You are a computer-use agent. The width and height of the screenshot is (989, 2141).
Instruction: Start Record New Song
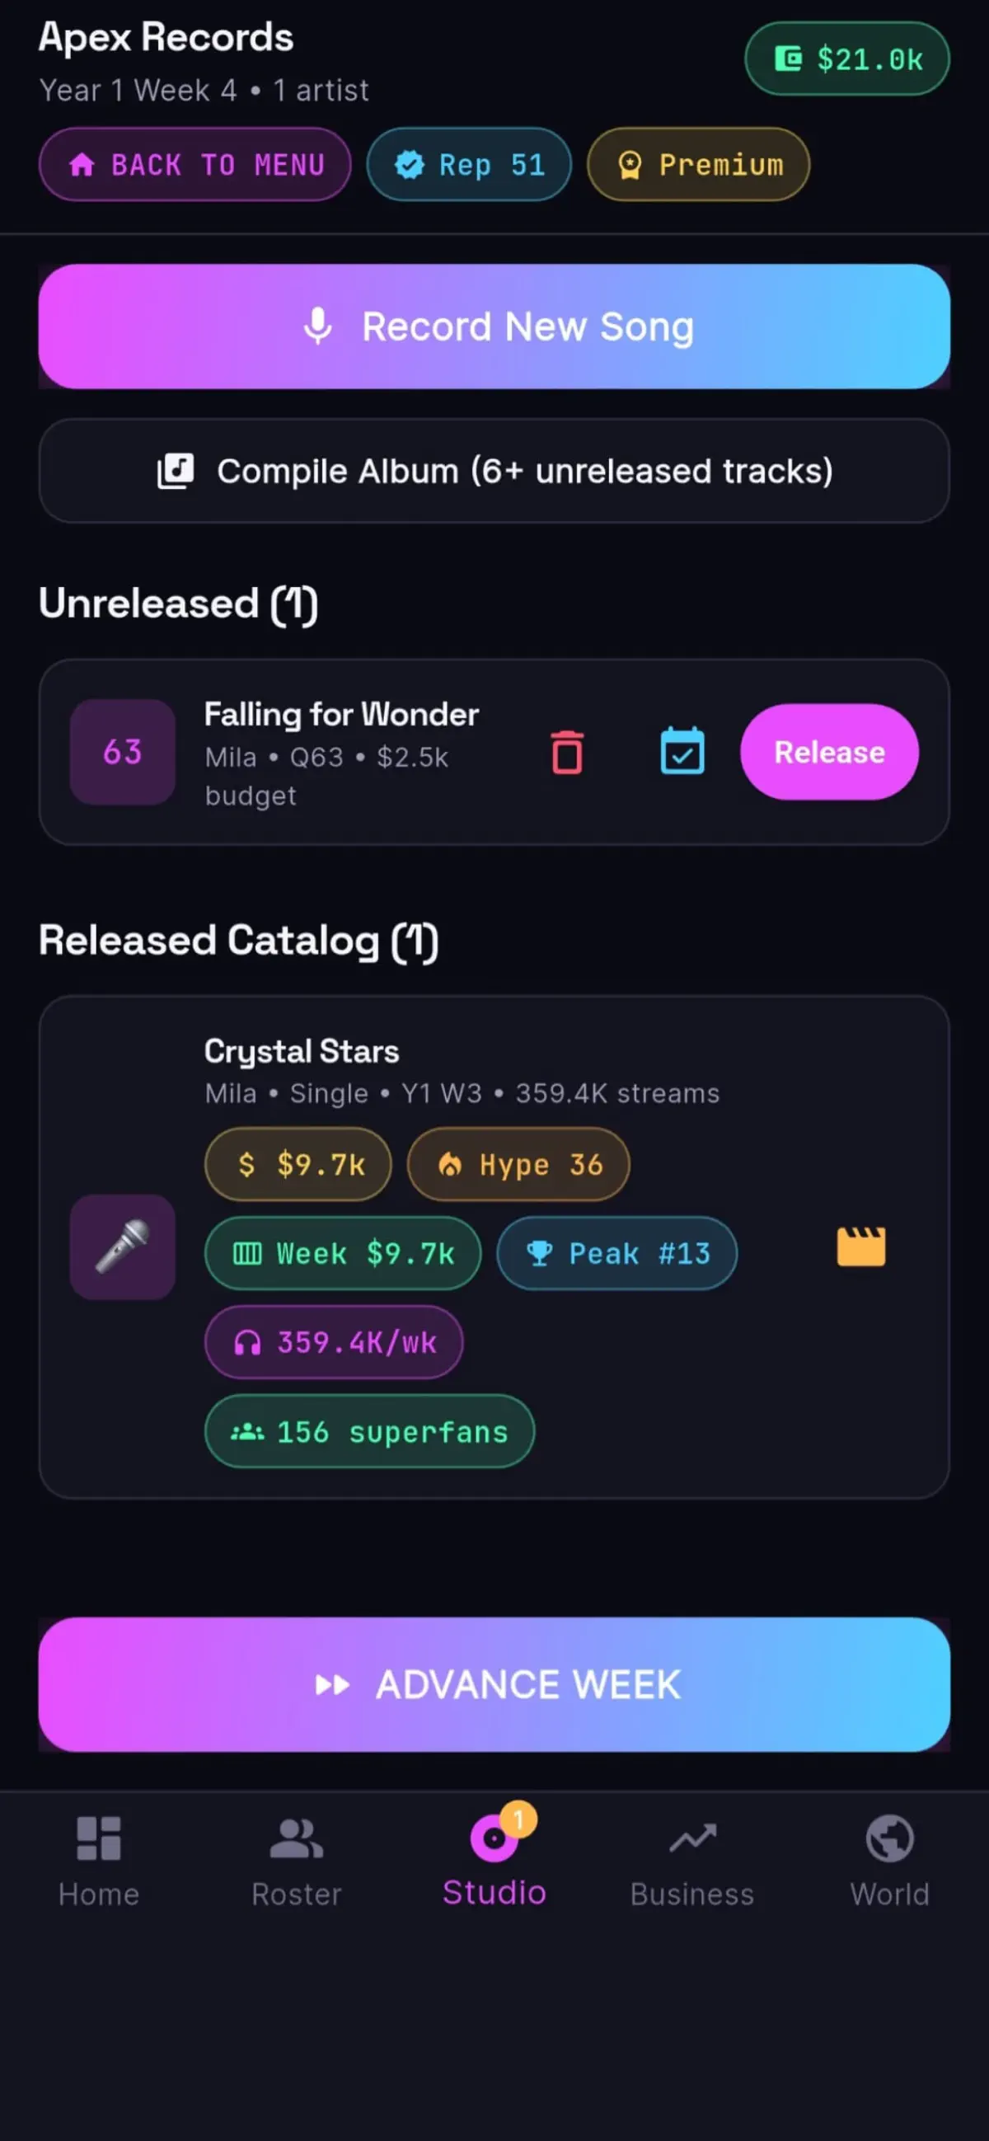[x=494, y=326]
